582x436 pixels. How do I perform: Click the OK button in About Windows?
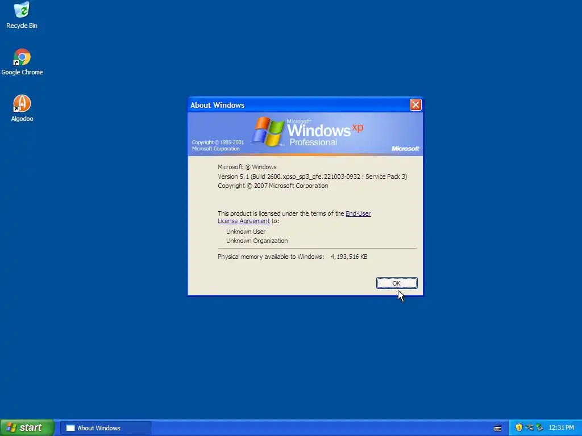[x=396, y=283]
